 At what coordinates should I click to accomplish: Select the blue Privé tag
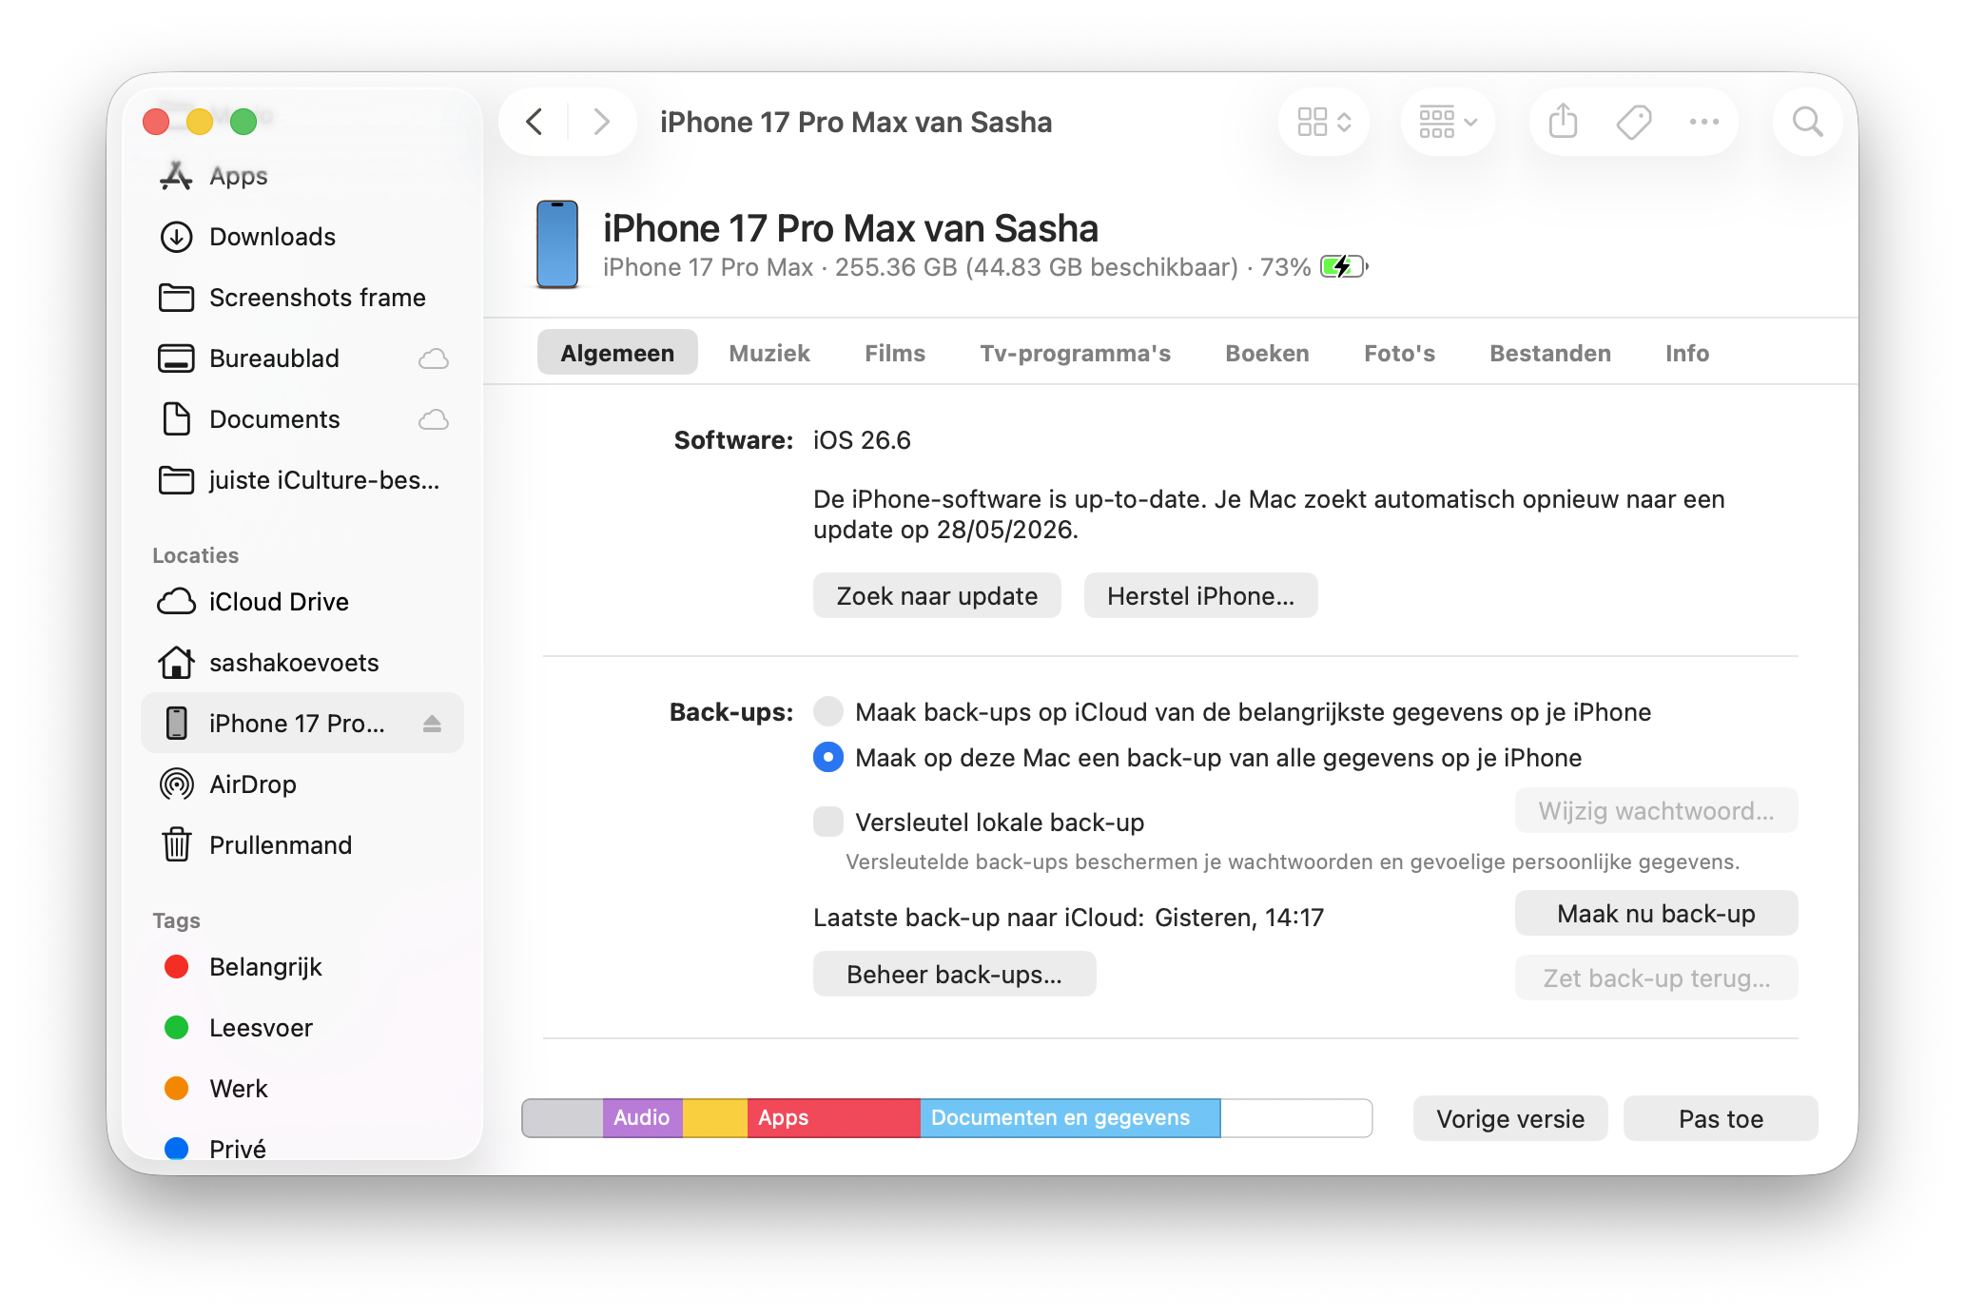[302, 1148]
